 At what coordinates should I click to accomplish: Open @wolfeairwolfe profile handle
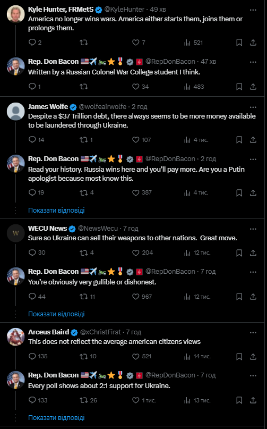point(102,106)
